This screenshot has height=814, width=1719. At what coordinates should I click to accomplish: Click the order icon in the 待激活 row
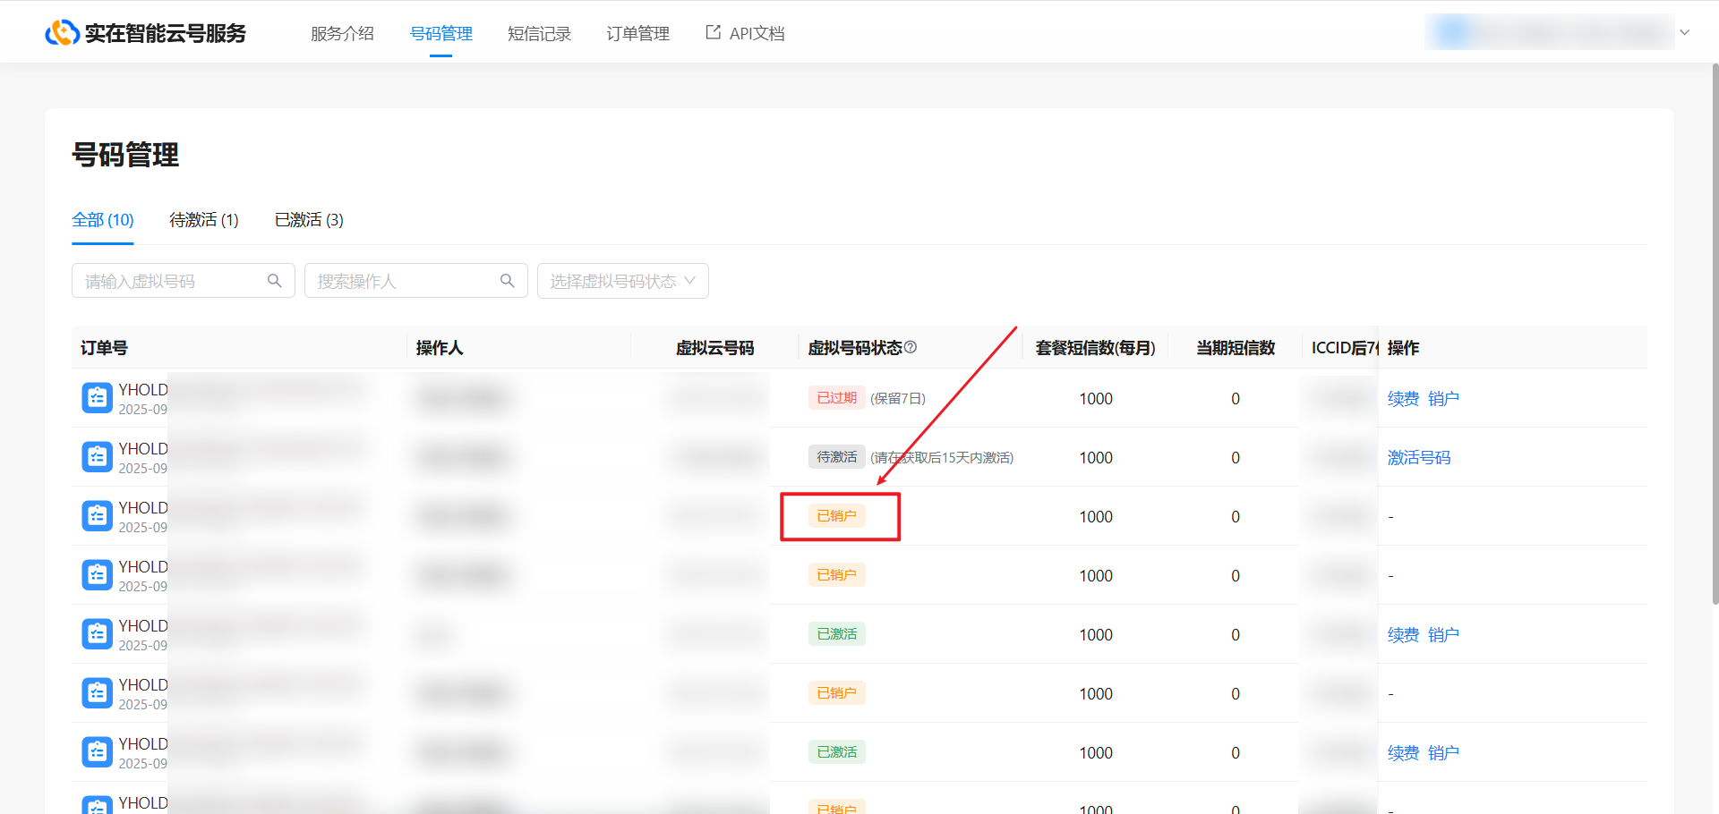click(97, 457)
